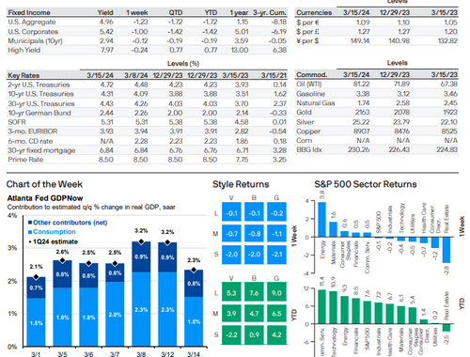This screenshot has width=470, height=357.
Task: Click the Gold 3/15/24 value 2163
Action: 362,112
